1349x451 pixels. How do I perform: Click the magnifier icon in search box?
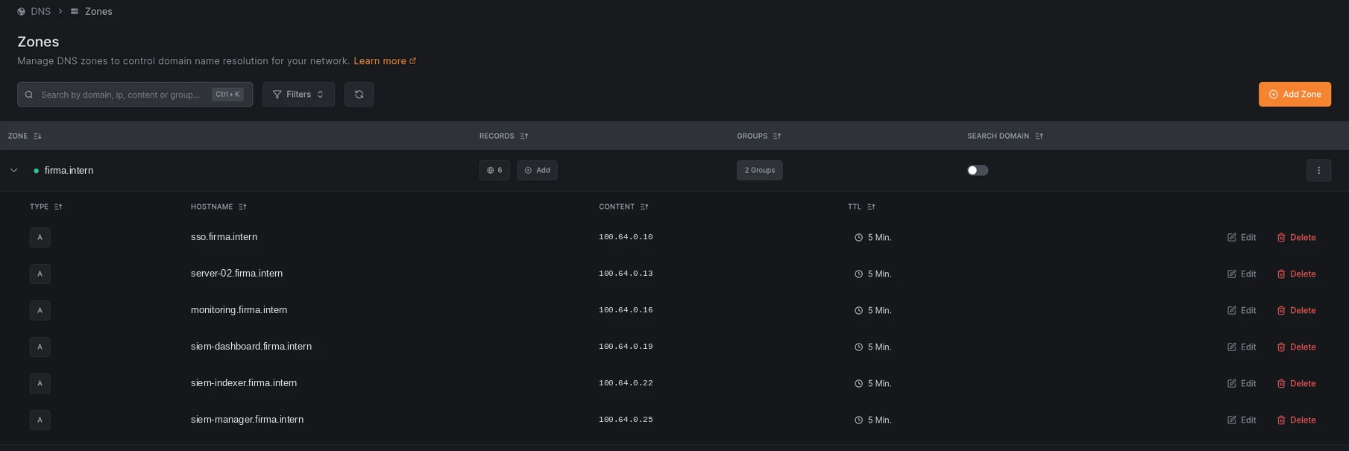29,95
